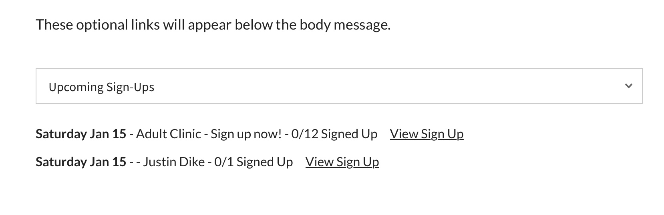Click the Justin Dike row's Saturday Jan 15 date
Viewport: 664px width, 215px height.
tap(81, 162)
